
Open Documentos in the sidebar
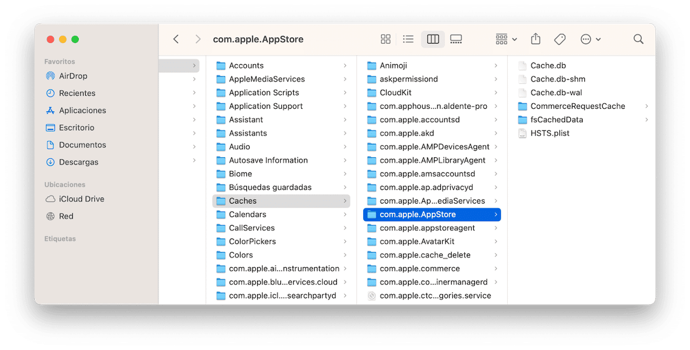click(x=75, y=145)
